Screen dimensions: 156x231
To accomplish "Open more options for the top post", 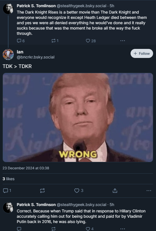I will point(123,41).
